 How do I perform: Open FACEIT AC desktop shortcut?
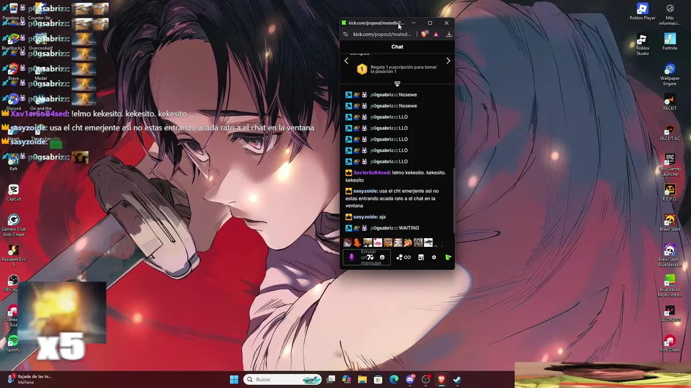670,133
